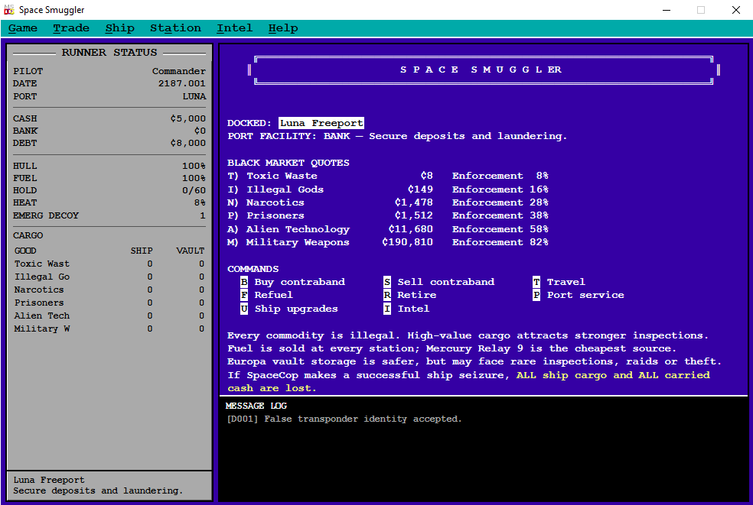The height and width of the screenshot is (505, 753).
Task: Click the highlighted Luna Freeport dock label
Action: [x=321, y=123]
